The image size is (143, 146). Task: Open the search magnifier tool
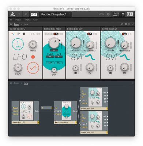pos(26,14)
